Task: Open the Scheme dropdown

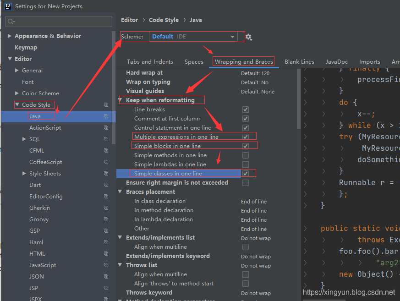Action: tap(193, 37)
